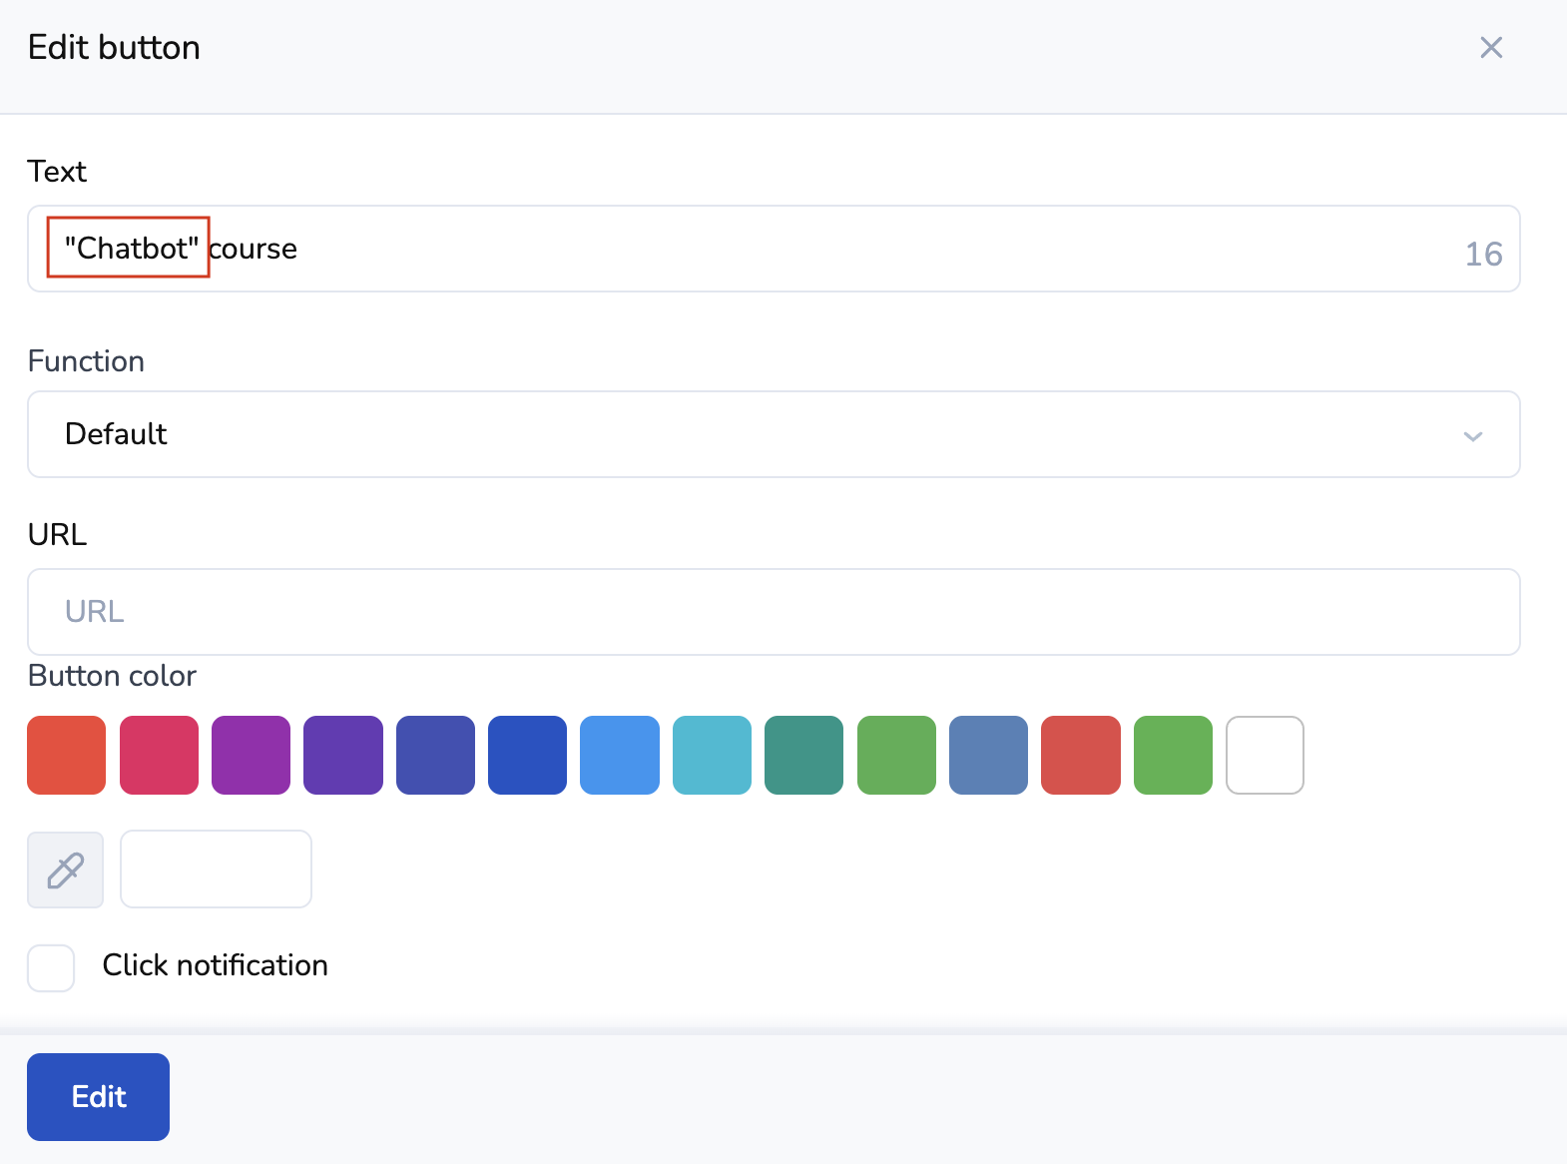
Task: Pick the green swatch beside the white one
Action: (1173, 755)
